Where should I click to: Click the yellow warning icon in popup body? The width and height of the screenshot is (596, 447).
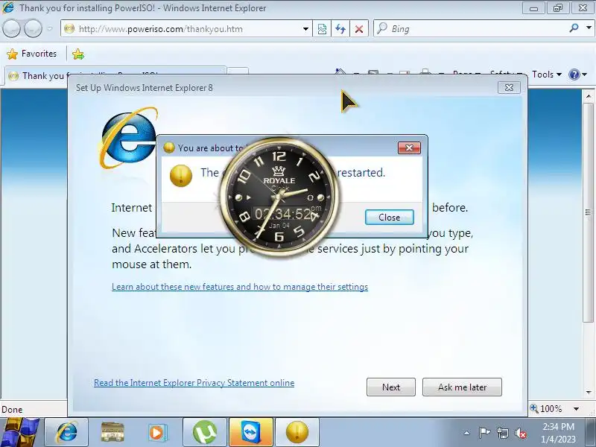pos(180,176)
